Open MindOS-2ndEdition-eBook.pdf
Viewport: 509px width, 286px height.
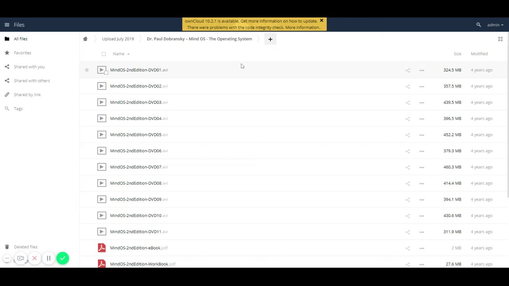click(139, 248)
